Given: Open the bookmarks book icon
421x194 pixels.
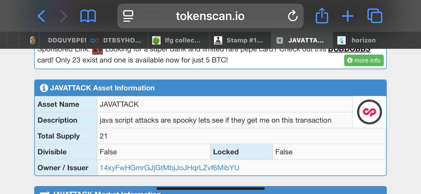Looking at the screenshot, I should point(88,16).
